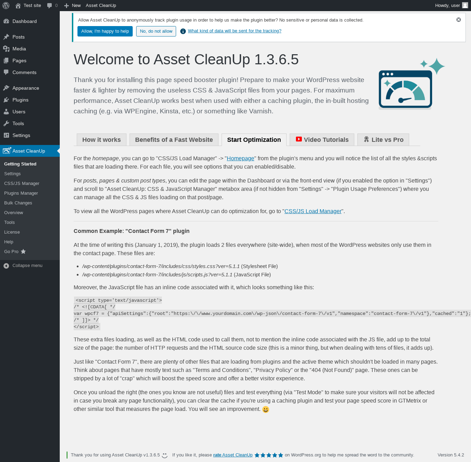471x462 pixels.
Task: Open the Video Tutorials tab
Action: 322,140
